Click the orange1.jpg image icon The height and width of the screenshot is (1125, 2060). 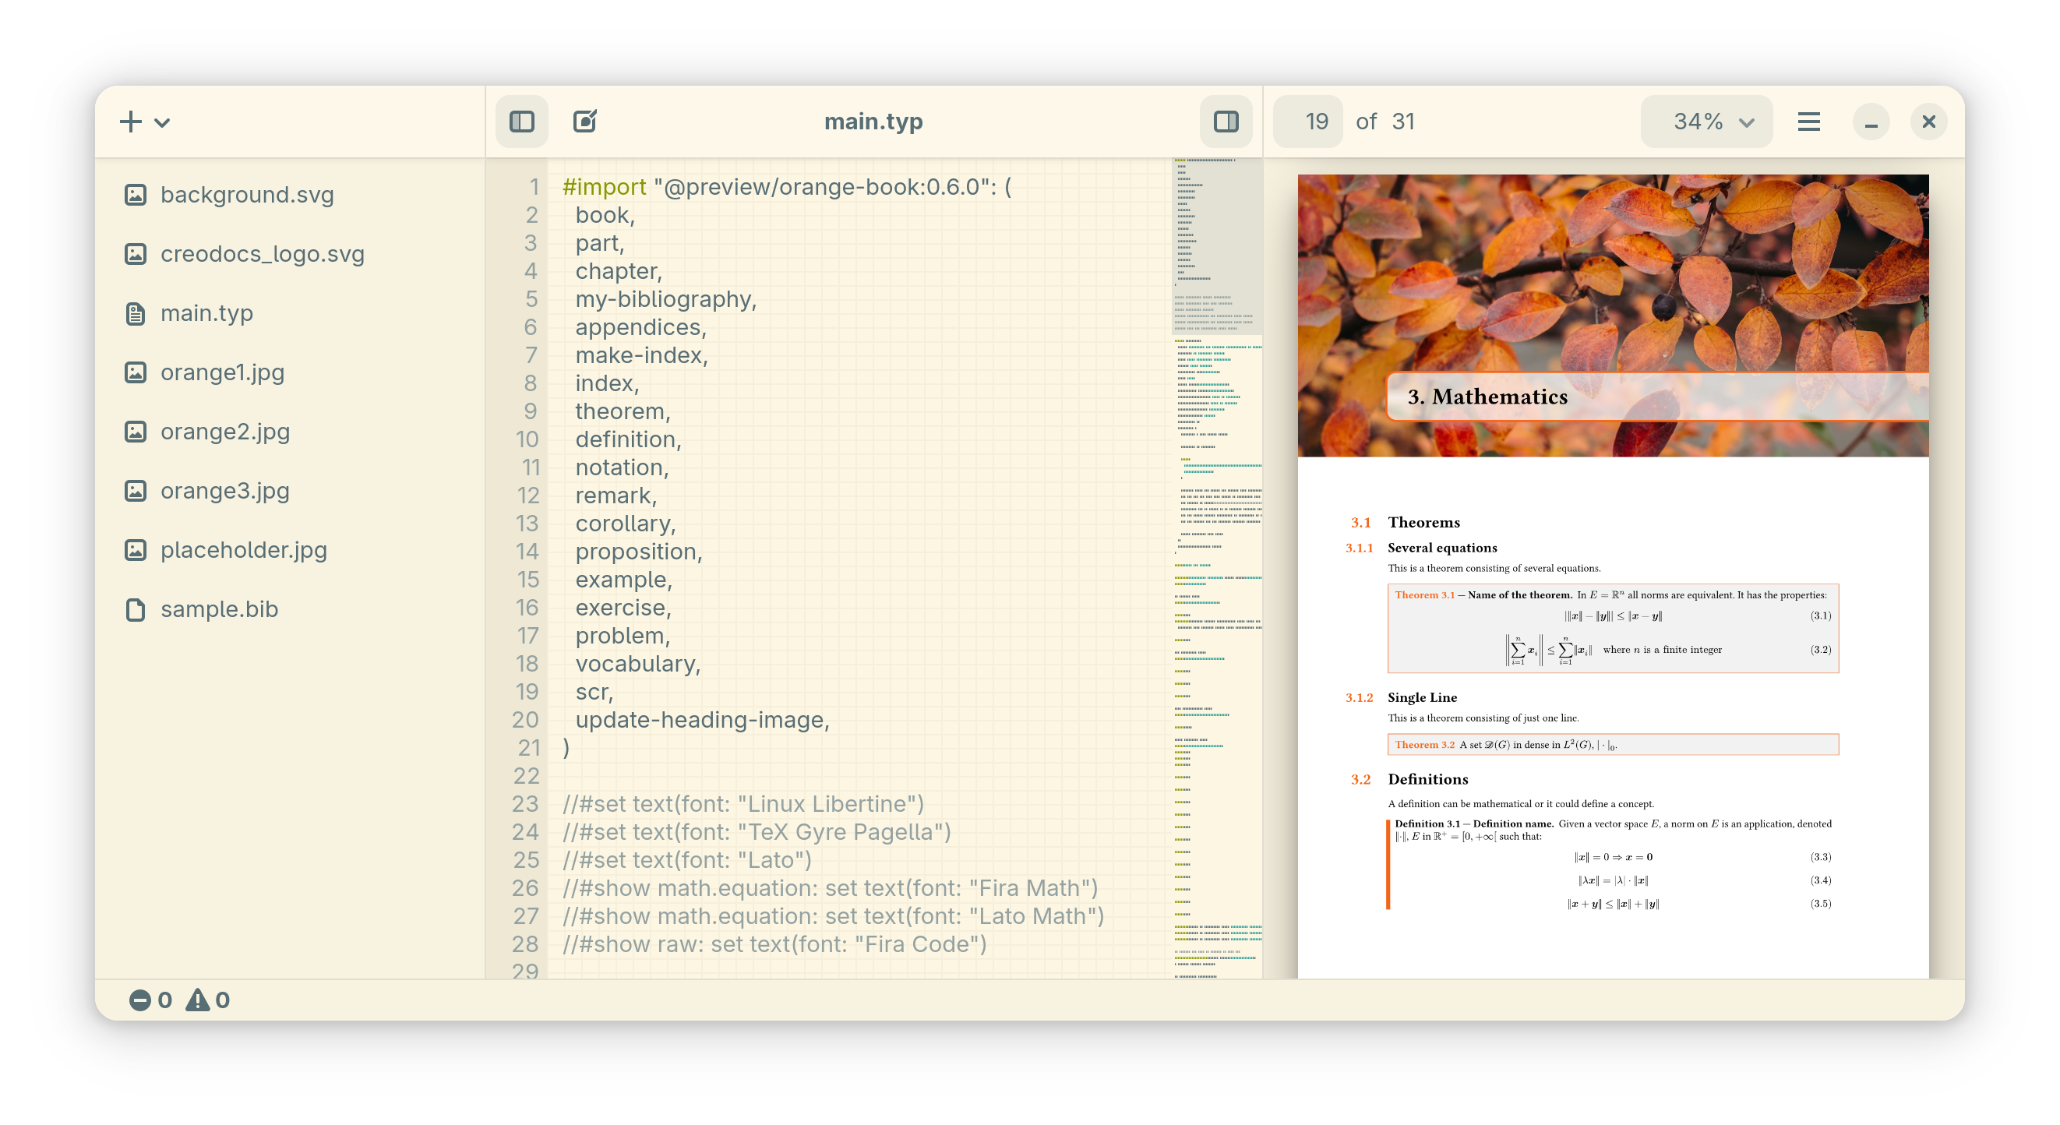[x=135, y=372]
